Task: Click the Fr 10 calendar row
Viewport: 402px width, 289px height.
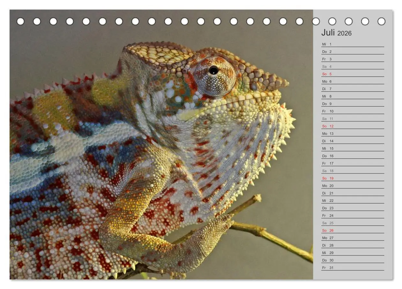Action: coord(353,111)
